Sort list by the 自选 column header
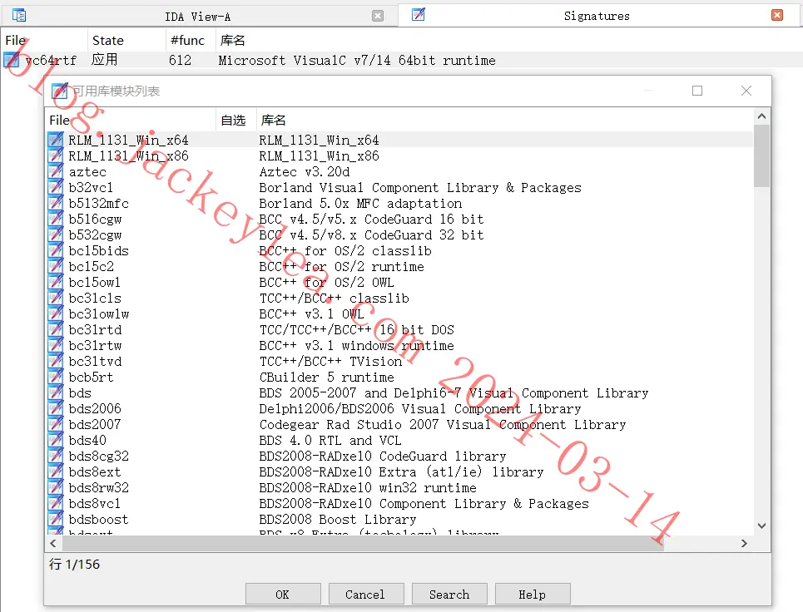Viewport: 803px width, 612px height. (x=234, y=121)
